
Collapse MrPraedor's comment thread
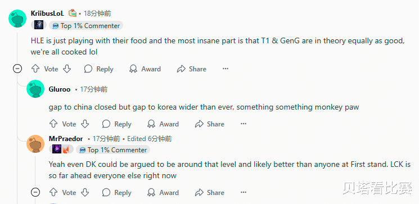click(x=35, y=192)
